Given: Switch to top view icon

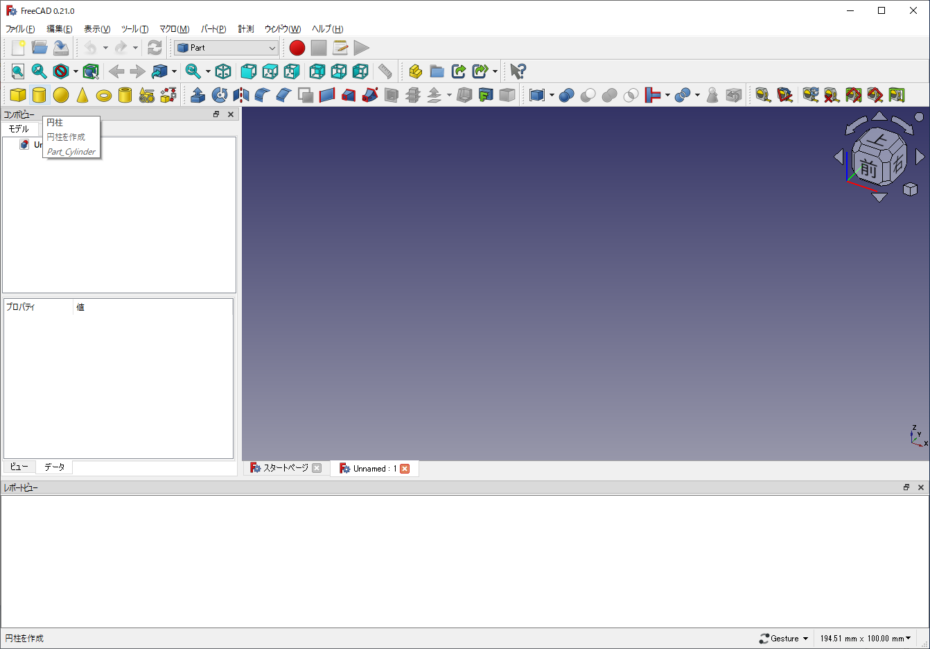Looking at the screenshot, I should tap(270, 71).
